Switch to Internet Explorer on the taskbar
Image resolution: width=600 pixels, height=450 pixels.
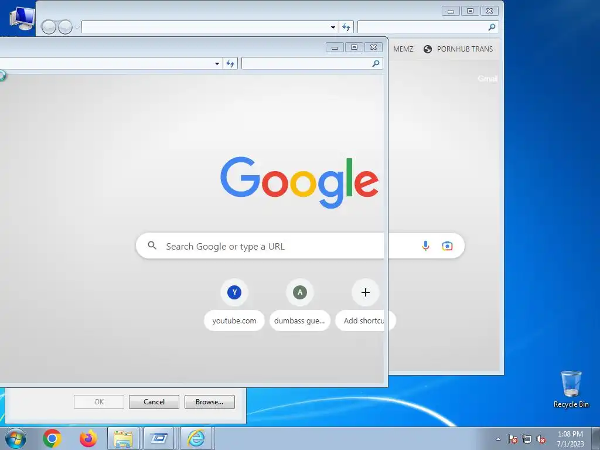coord(196,438)
